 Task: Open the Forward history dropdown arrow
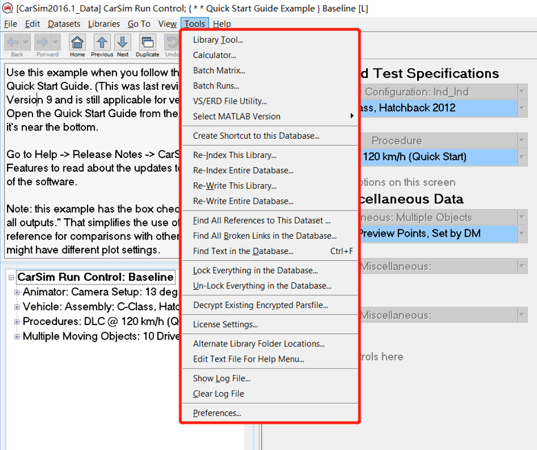[55, 43]
